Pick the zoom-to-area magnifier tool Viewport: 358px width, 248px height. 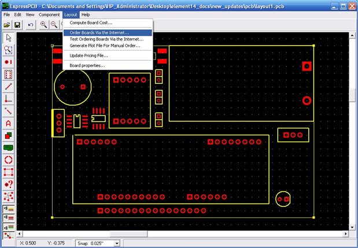(8, 50)
